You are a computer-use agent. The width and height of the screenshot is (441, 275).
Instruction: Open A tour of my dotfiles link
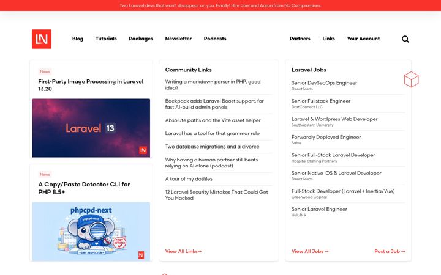(189, 178)
